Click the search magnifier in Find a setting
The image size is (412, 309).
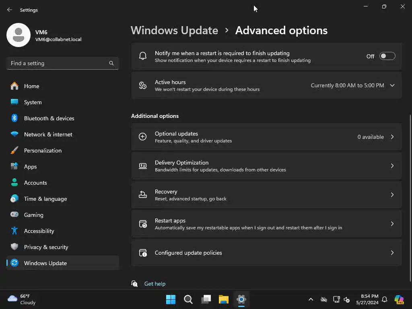[111, 63]
